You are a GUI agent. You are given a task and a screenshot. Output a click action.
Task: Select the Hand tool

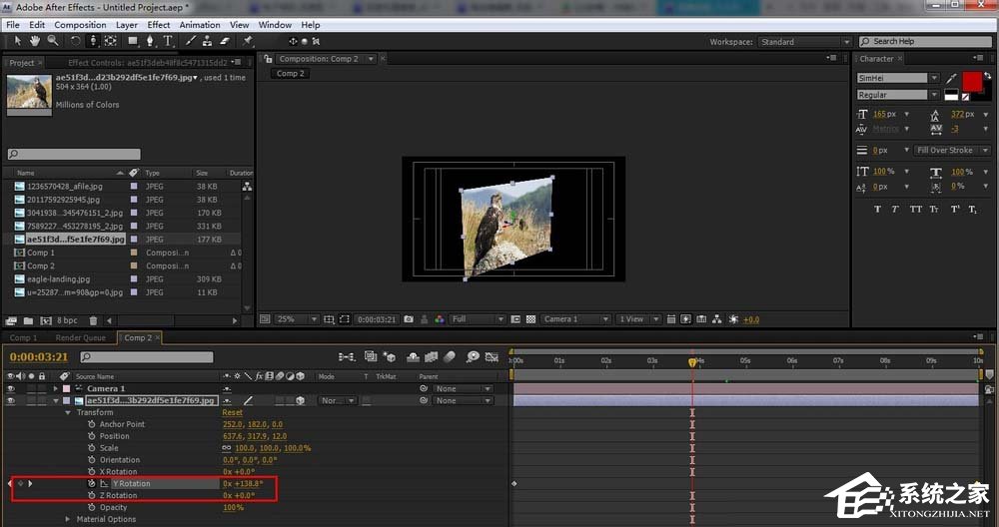(37, 41)
